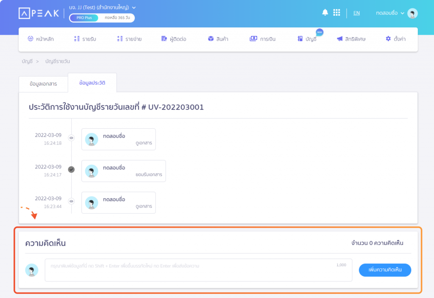Image resolution: width=434 pixels, height=298 pixels.
Task: Open the apps grid icon
Action: pyautogui.click(x=337, y=13)
